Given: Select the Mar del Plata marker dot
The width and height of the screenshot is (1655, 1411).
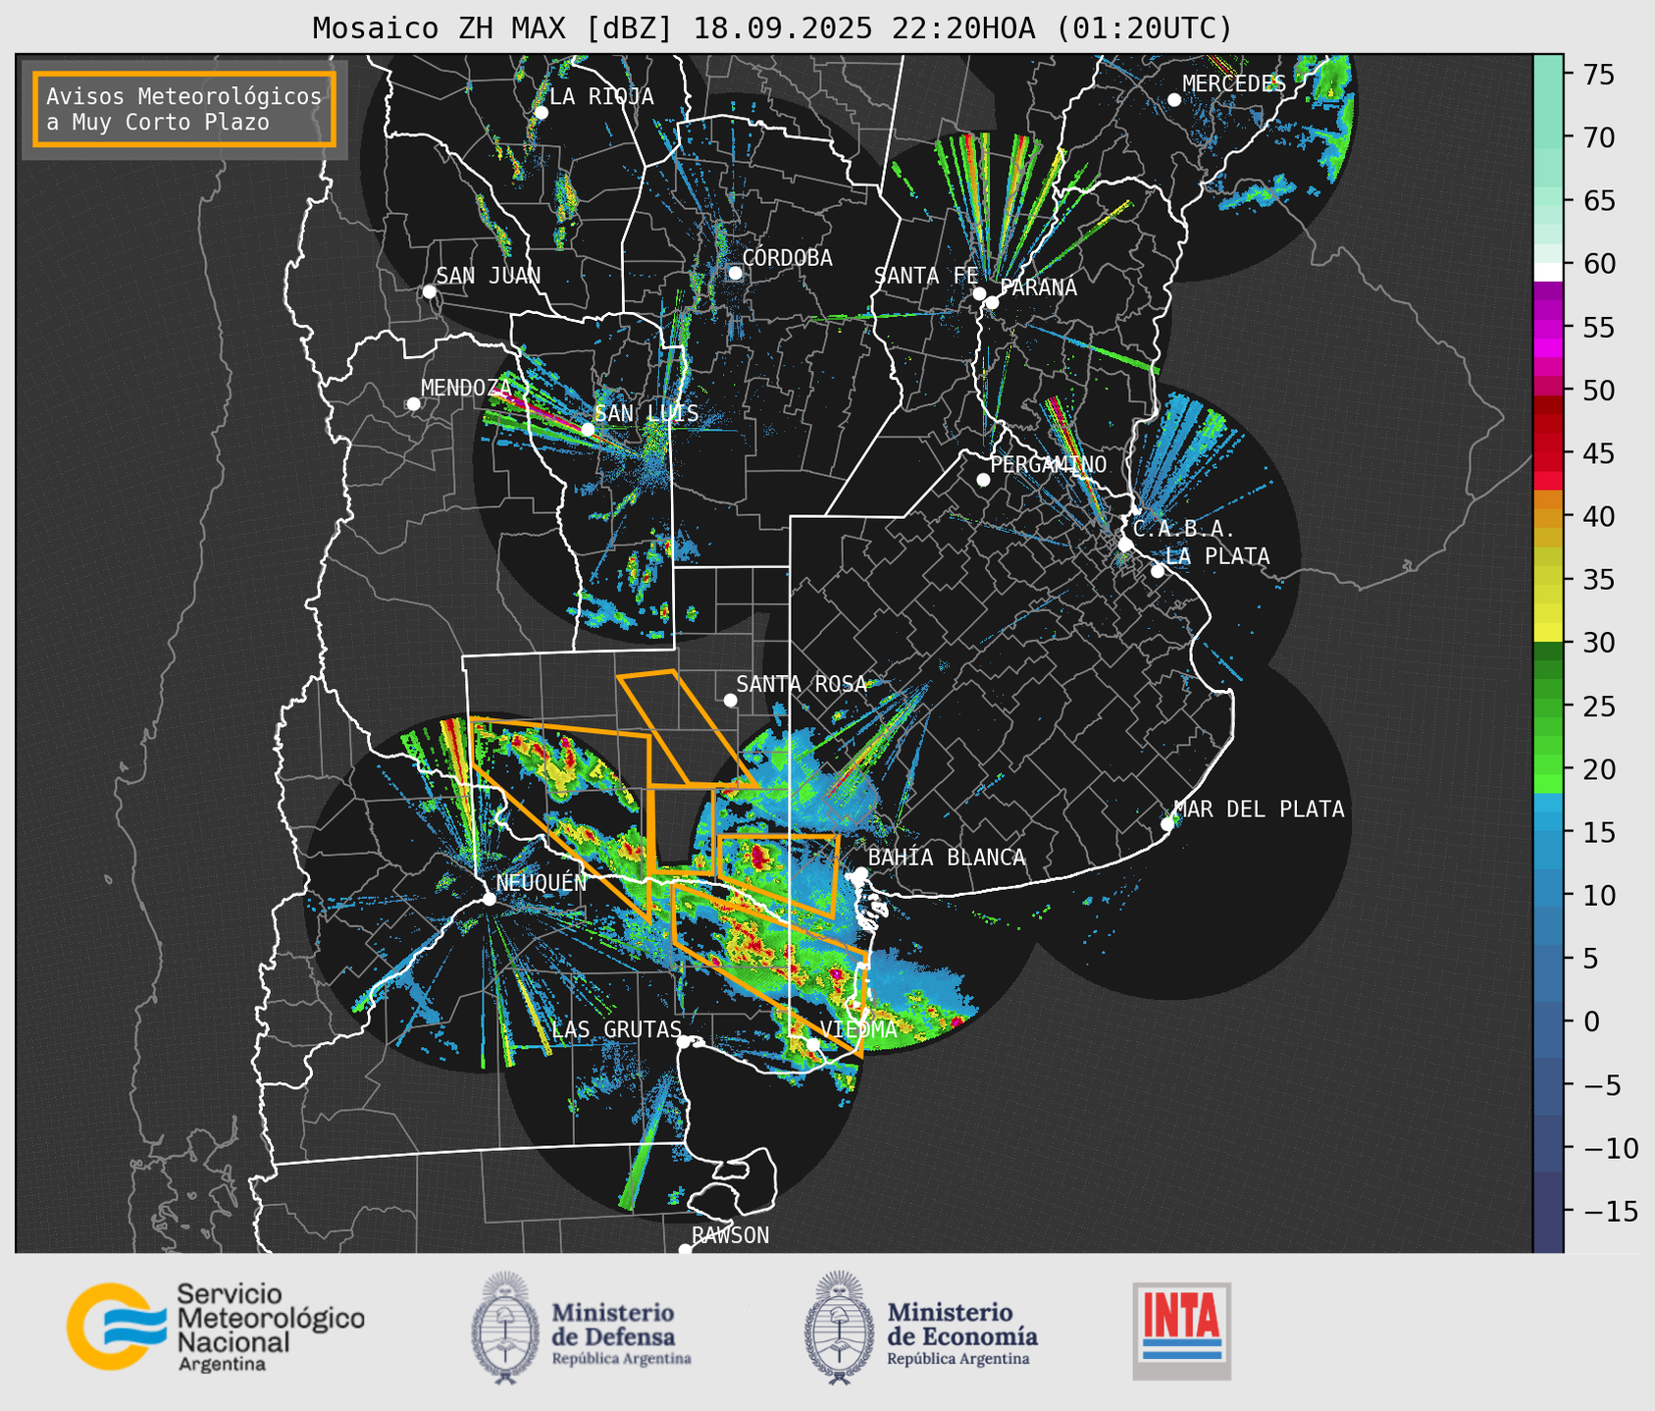Looking at the screenshot, I should [1167, 824].
